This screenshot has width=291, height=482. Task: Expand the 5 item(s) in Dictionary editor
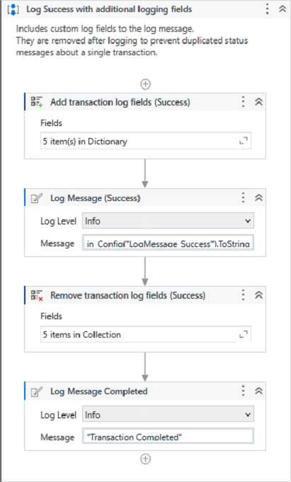[244, 141]
